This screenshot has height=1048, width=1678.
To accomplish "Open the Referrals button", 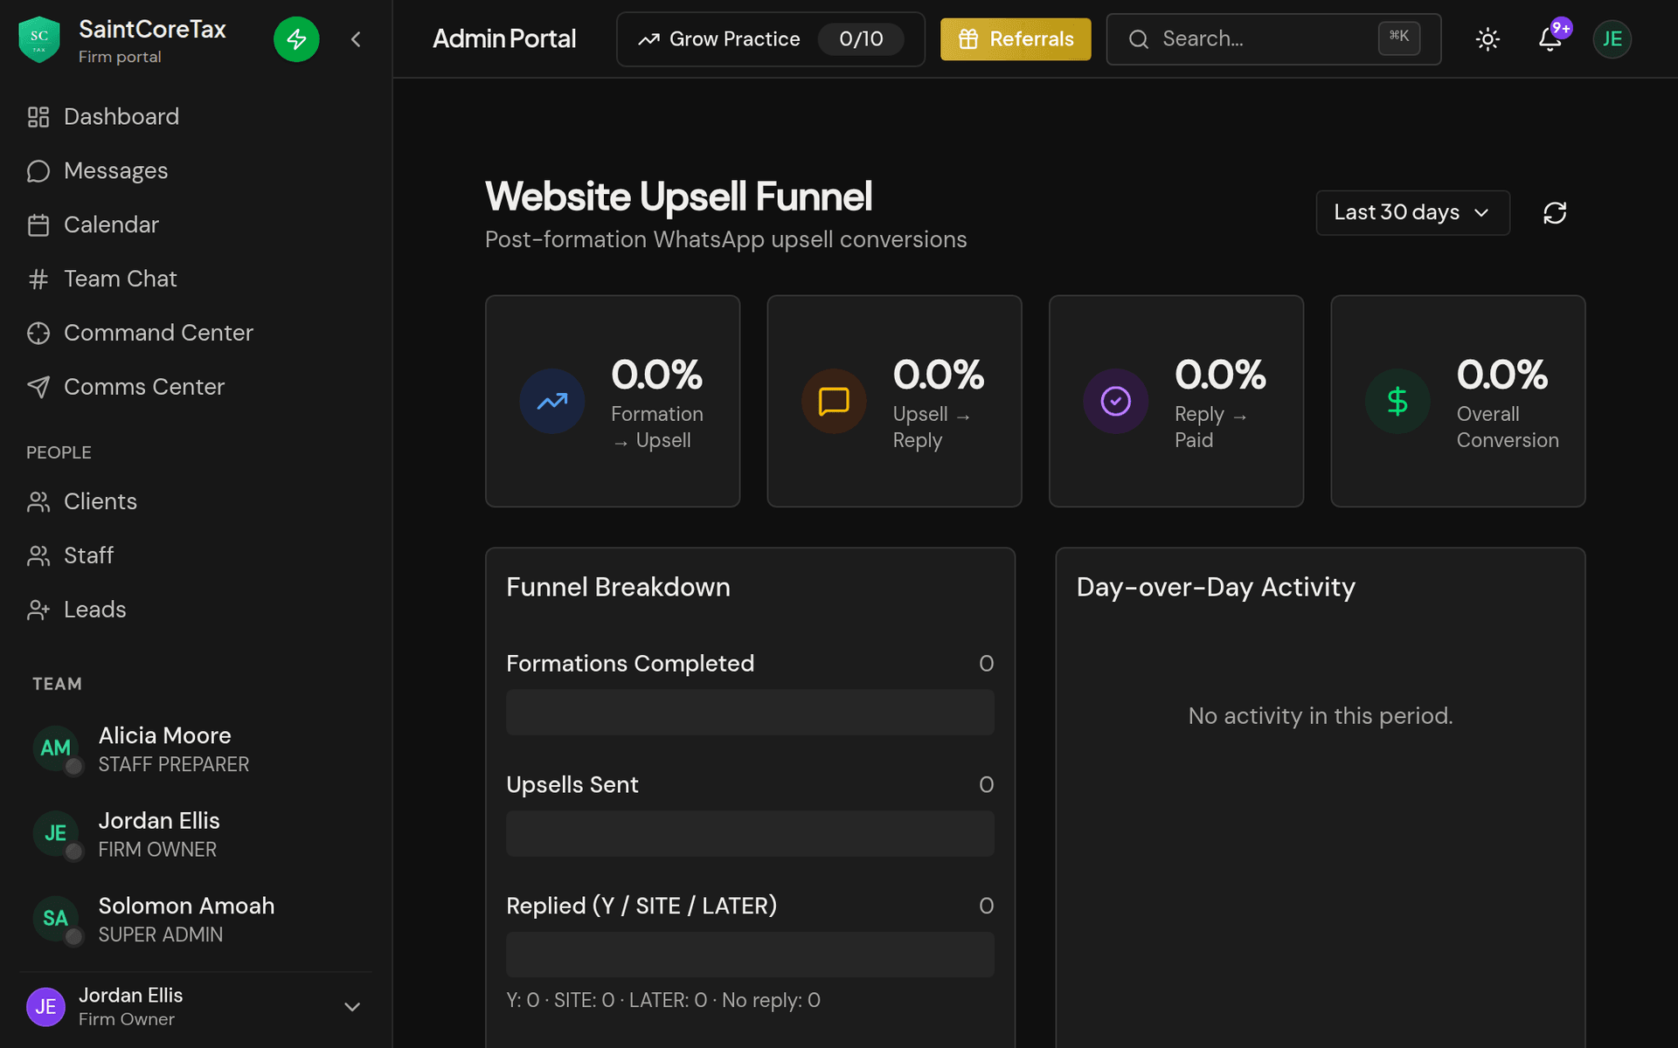I will click(1016, 39).
